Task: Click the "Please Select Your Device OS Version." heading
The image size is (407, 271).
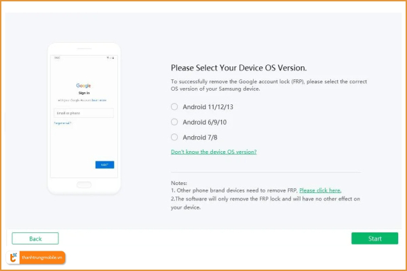Action: point(239,68)
